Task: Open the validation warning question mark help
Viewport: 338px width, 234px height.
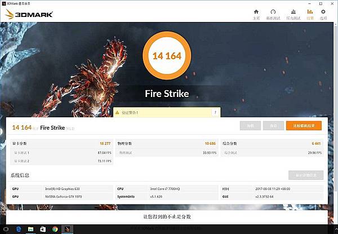Action: click(215, 112)
